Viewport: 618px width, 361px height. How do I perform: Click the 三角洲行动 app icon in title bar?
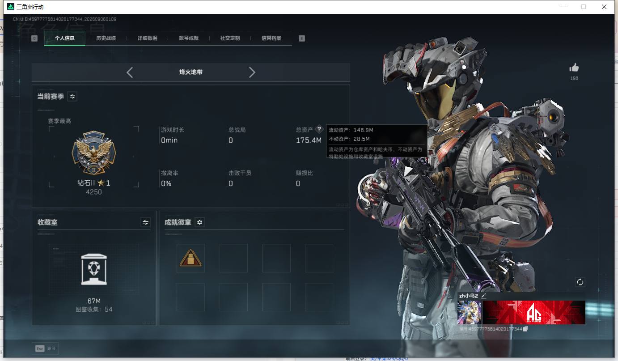[x=11, y=7]
